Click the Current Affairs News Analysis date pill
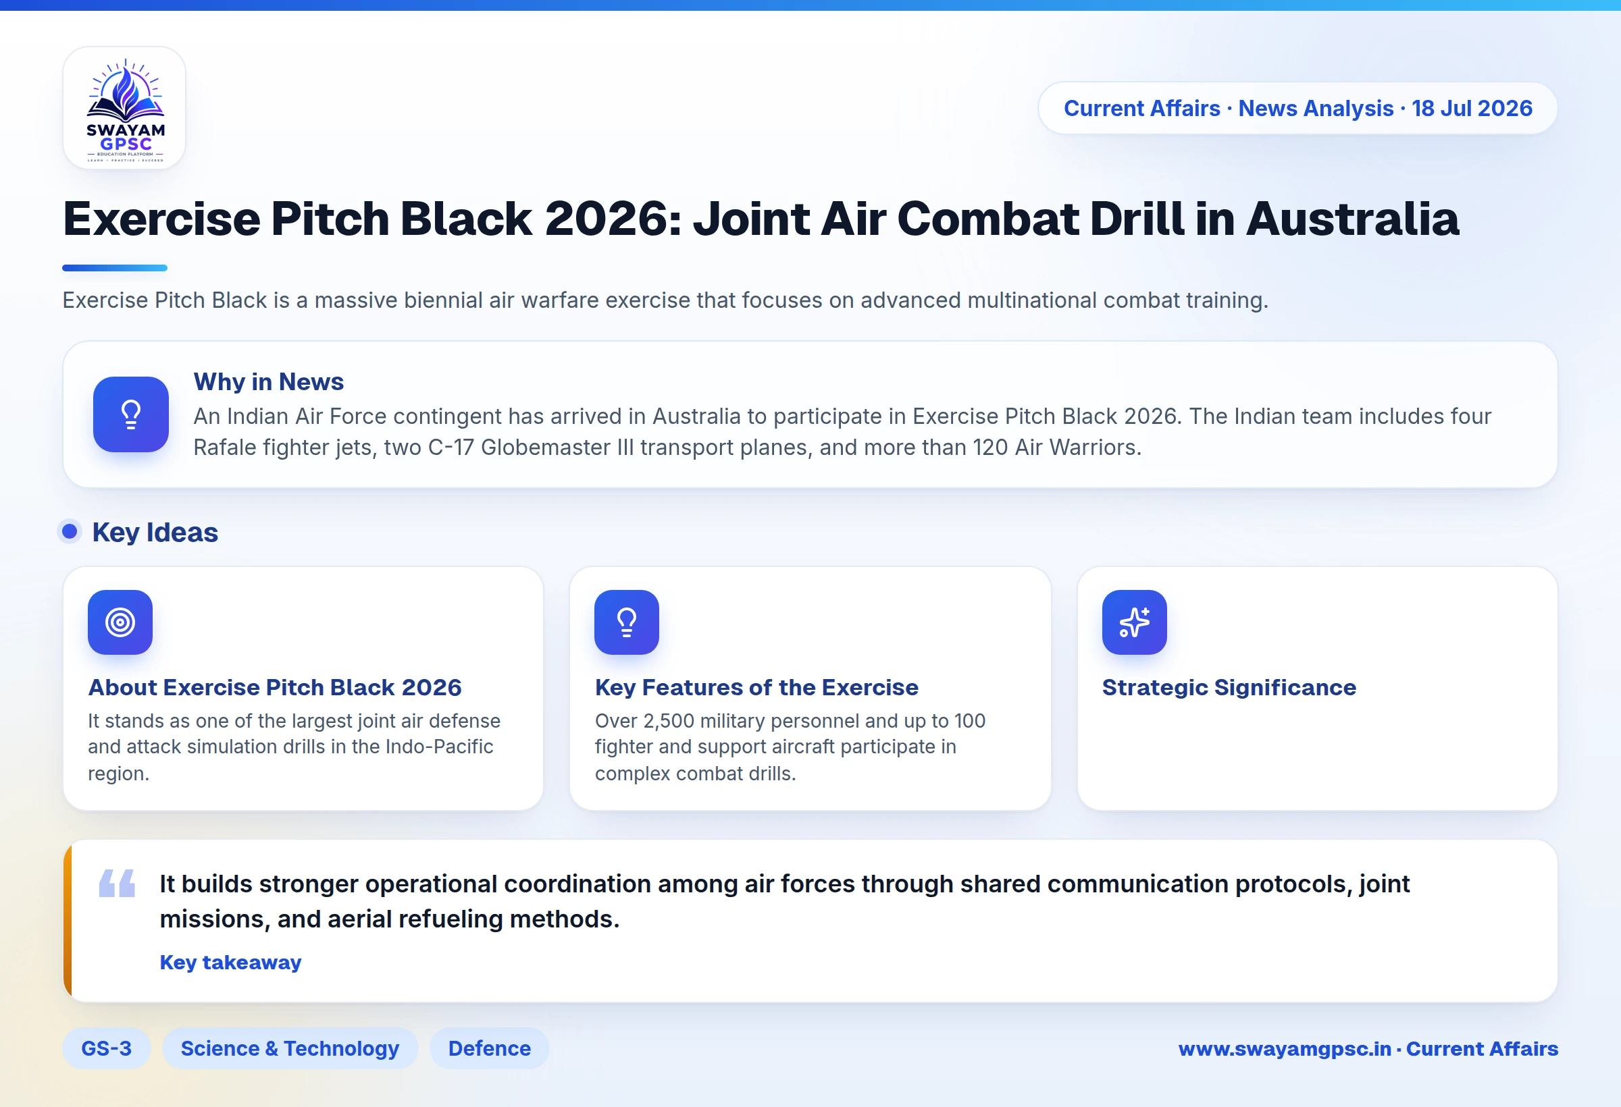Screen dimensions: 1621x1107 click(1297, 108)
